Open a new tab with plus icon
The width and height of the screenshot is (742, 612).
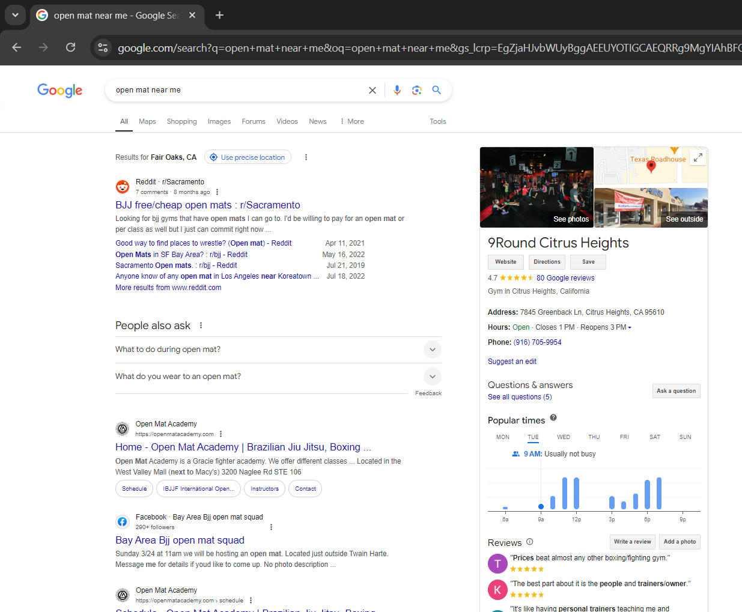pos(220,15)
